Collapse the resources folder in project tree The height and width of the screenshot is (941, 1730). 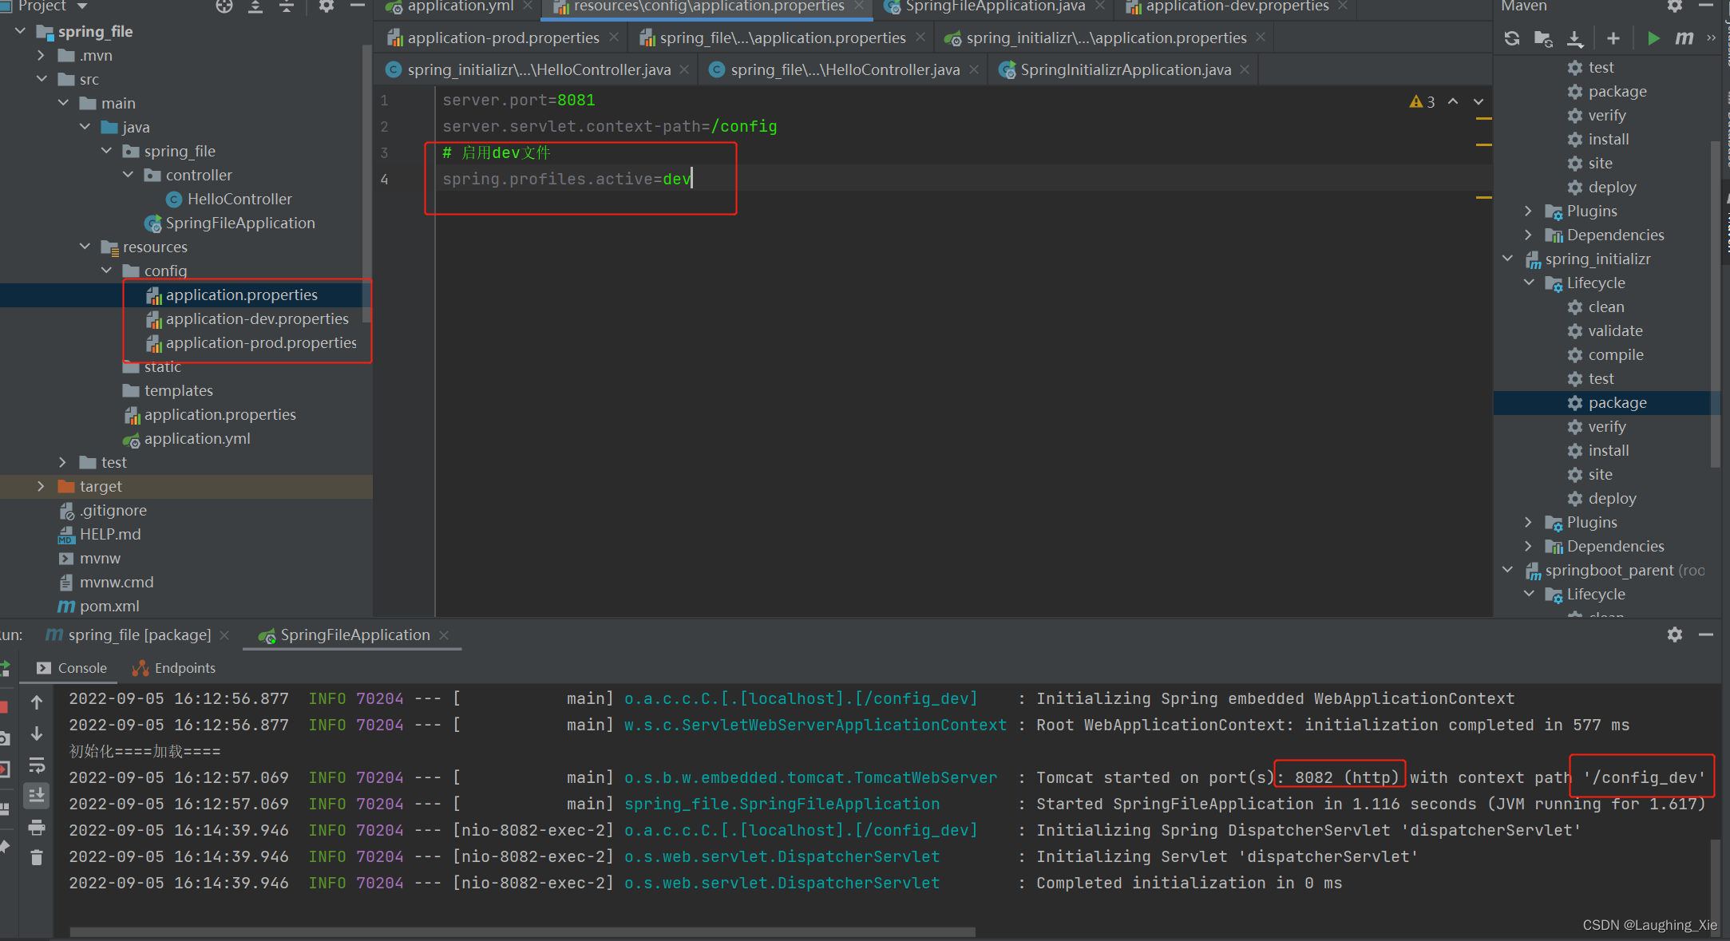[x=85, y=247]
